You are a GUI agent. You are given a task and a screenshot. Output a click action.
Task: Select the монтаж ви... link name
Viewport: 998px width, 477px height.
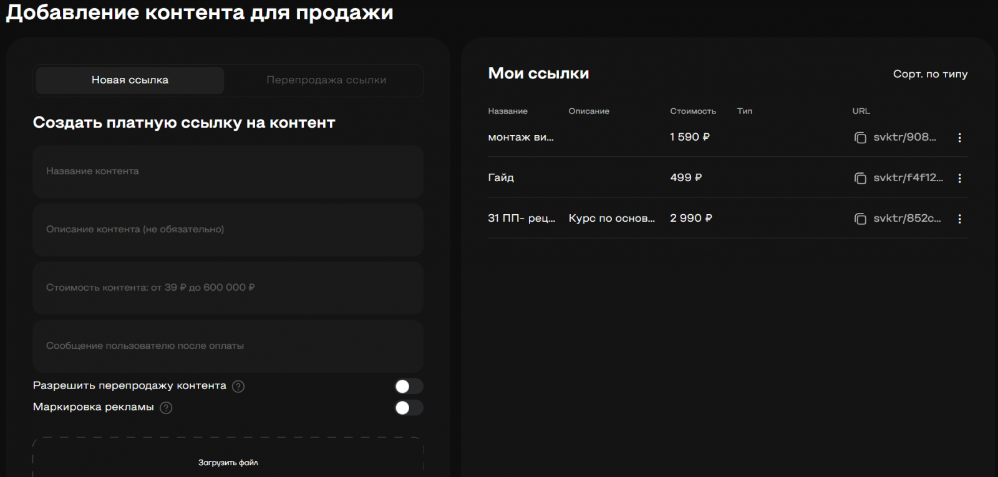pos(521,137)
